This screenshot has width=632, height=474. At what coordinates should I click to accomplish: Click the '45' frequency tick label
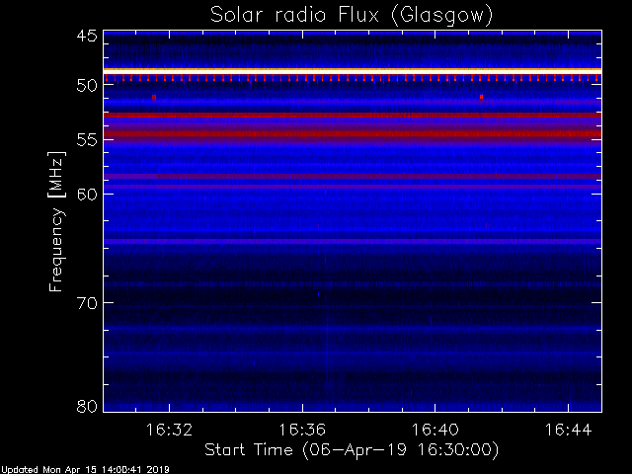(87, 36)
